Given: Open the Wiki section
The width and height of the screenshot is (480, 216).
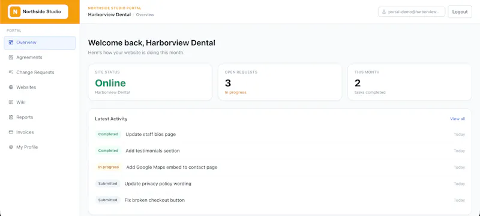Looking at the screenshot, I should click(40, 102).
